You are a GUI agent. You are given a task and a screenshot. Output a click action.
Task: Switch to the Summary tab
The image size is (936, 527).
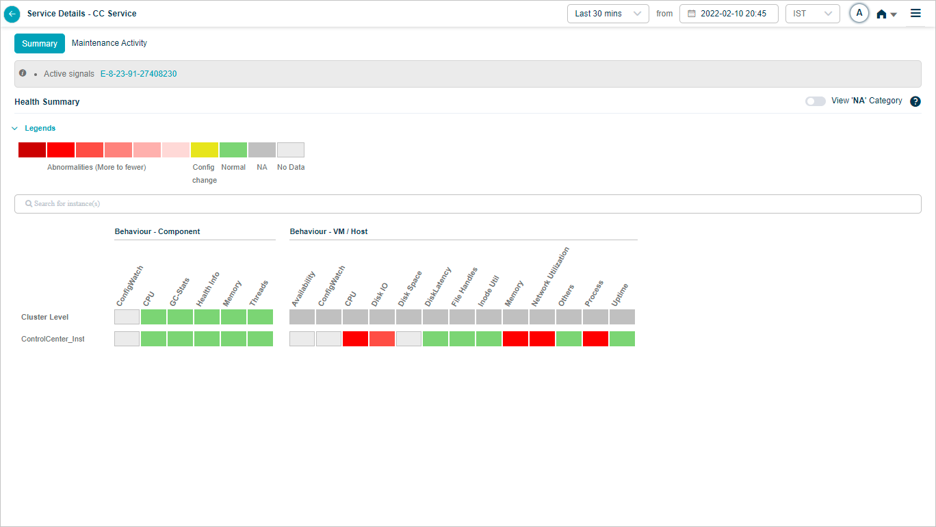point(40,44)
